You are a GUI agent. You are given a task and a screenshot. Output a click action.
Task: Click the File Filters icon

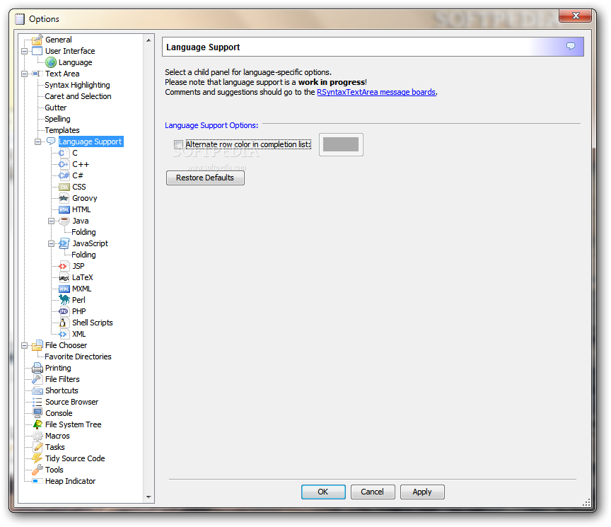click(37, 379)
